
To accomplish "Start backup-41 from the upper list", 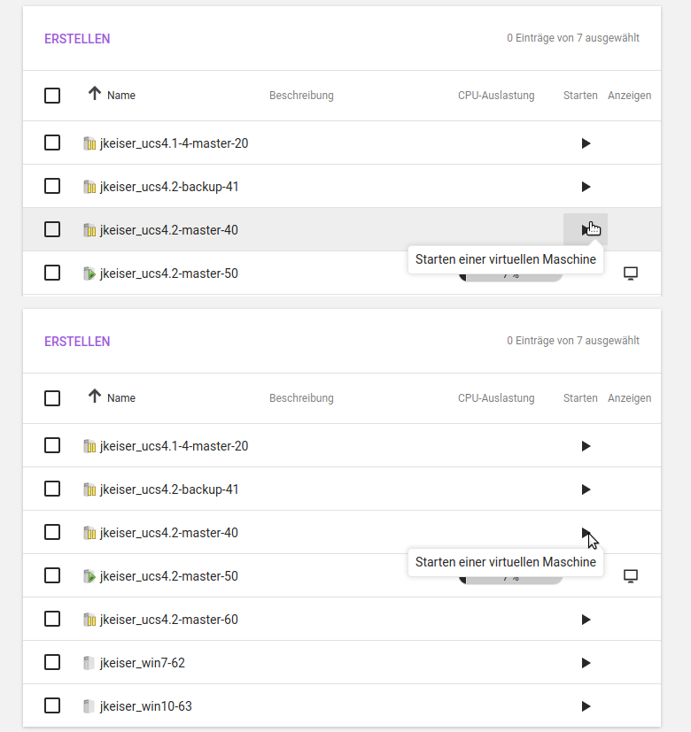I will (x=586, y=187).
